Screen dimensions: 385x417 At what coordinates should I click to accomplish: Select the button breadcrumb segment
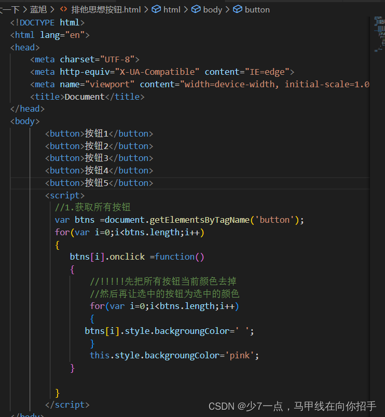pos(257,10)
